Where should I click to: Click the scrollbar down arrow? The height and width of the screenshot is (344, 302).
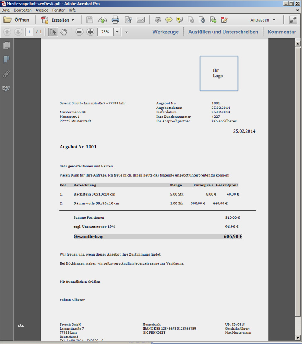297,338
